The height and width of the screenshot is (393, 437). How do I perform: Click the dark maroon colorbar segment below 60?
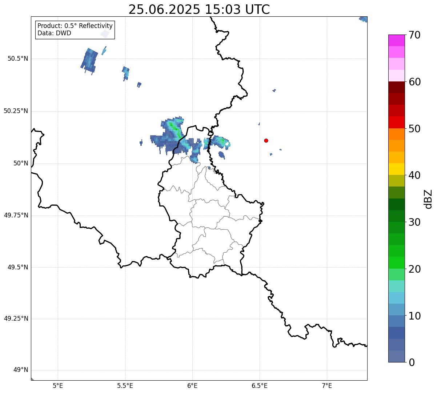(396, 87)
